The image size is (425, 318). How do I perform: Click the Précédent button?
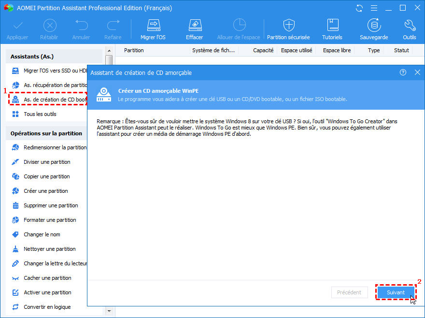(x=349, y=292)
